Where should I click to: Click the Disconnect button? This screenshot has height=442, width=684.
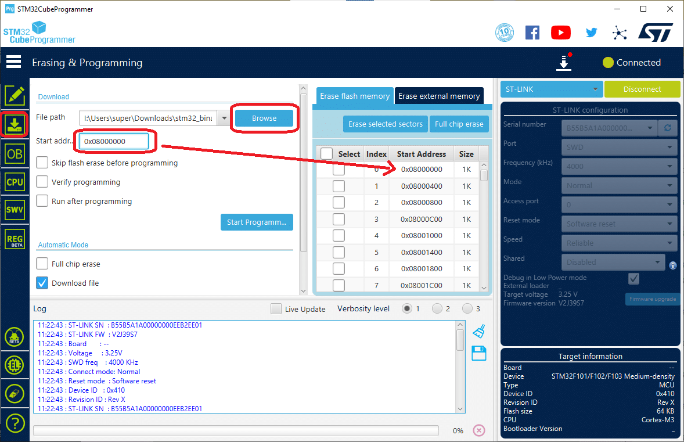(x=642, y=89)
